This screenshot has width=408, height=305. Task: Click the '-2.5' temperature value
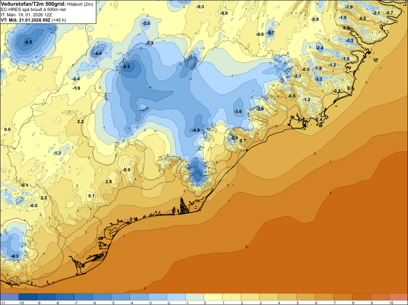click(350, 40)
